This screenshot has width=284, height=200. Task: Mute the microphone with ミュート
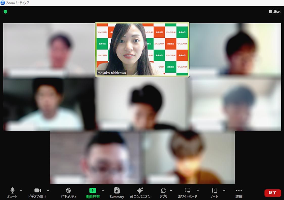[x=12, y=191]
